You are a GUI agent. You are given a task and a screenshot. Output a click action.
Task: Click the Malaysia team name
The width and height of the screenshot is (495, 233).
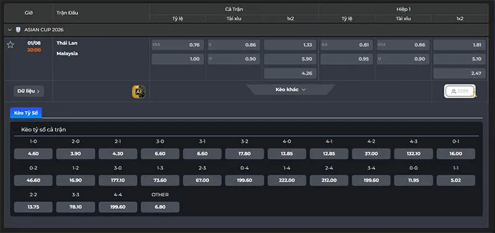(x=67, y=54)
